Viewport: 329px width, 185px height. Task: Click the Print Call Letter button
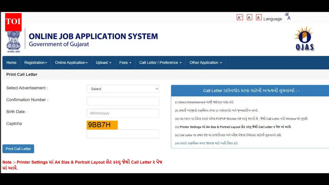tap(18, 149)
